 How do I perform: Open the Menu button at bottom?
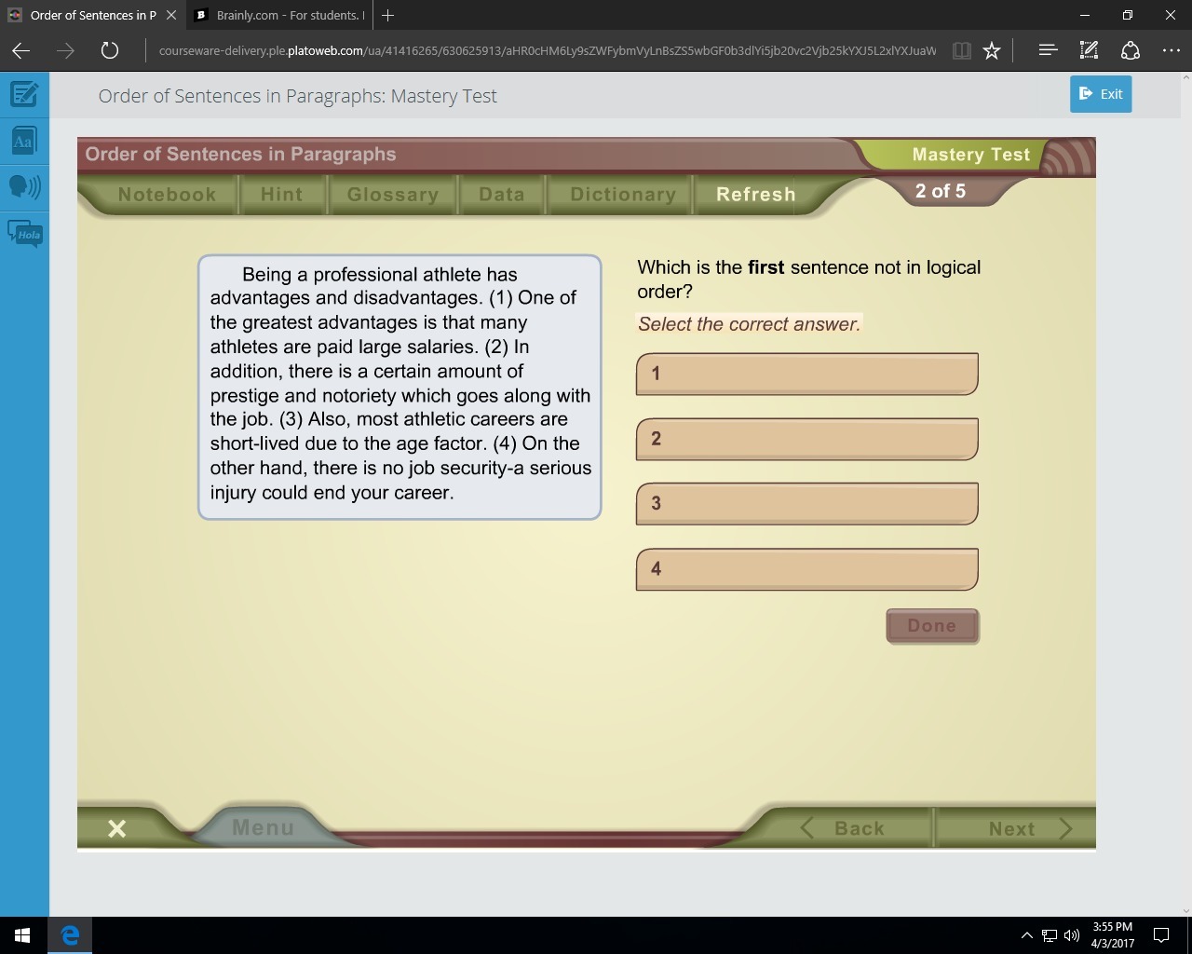coord(263,827)
